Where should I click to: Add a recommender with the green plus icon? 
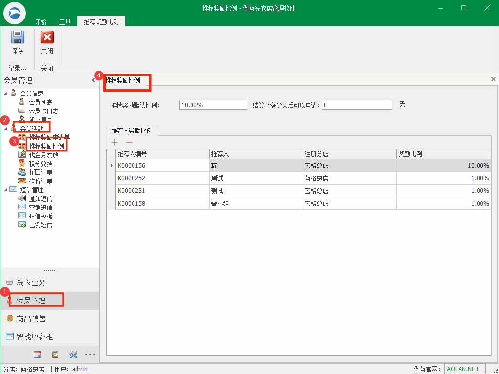click(x=114, y=142)
